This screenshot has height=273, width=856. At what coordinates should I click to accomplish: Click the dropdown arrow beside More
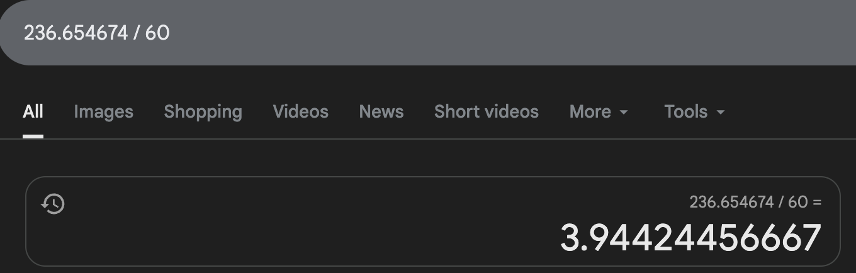pyautogui.click(x=624, y=113)
